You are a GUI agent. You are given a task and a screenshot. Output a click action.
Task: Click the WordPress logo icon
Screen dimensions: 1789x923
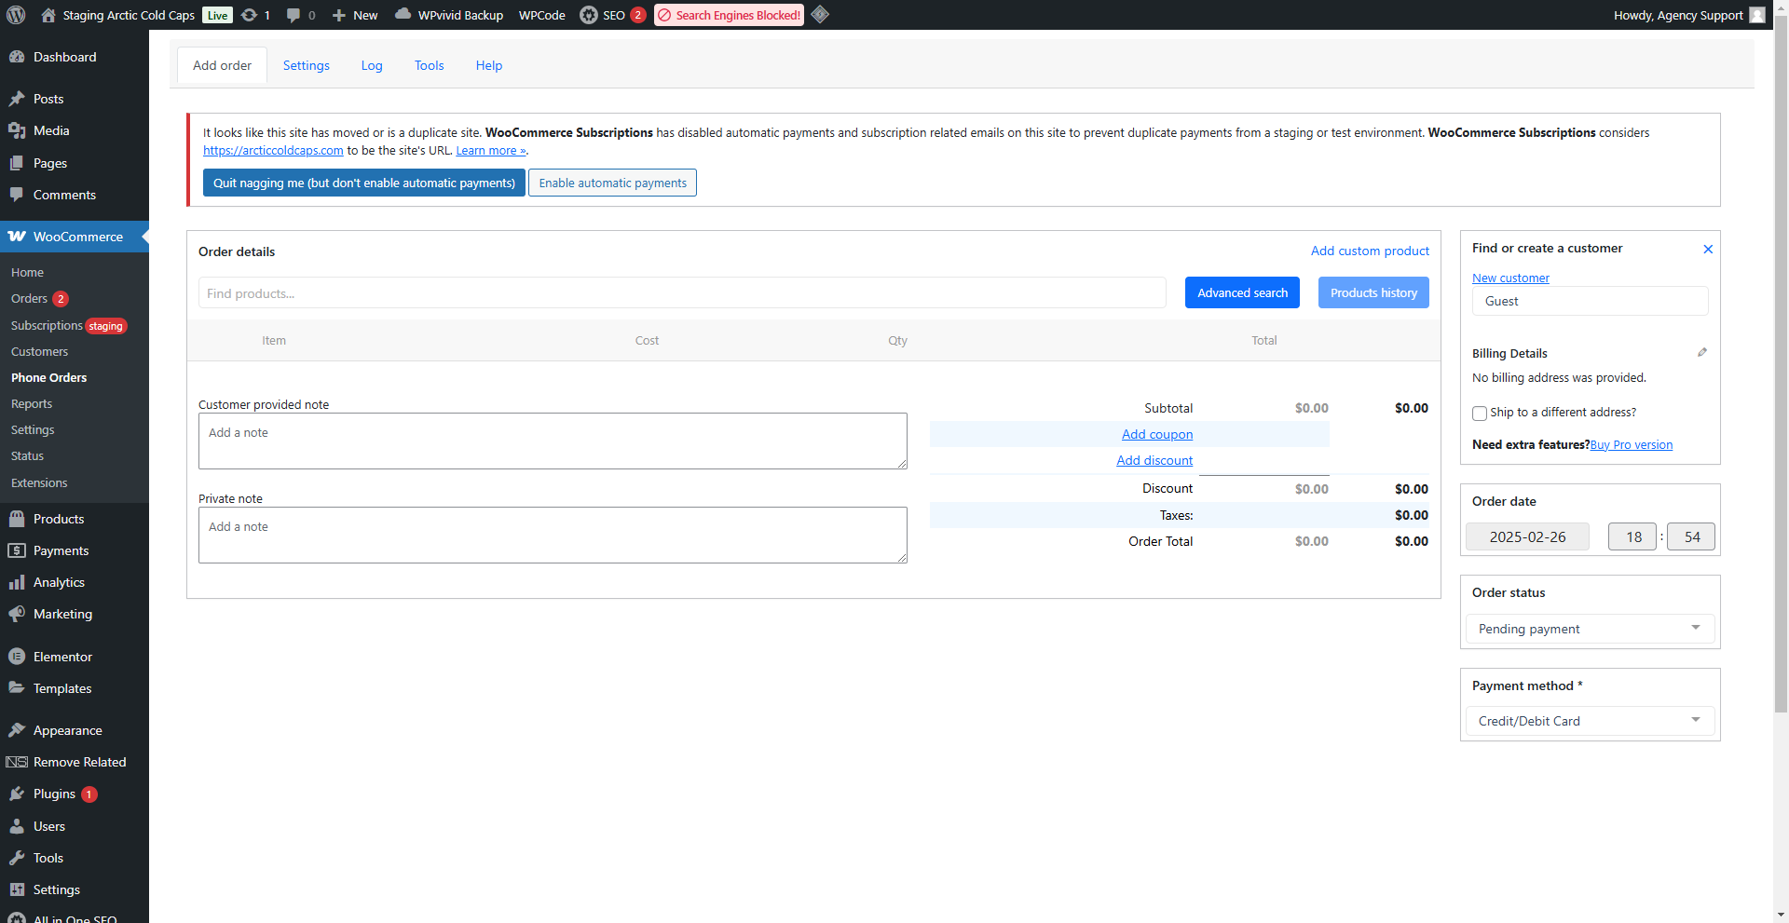pyautogui.click(x=16, y=15)
